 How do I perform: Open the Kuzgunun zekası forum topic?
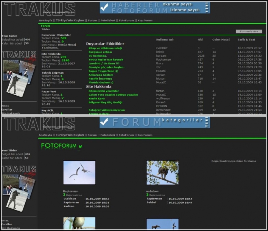tap(98, 52)
